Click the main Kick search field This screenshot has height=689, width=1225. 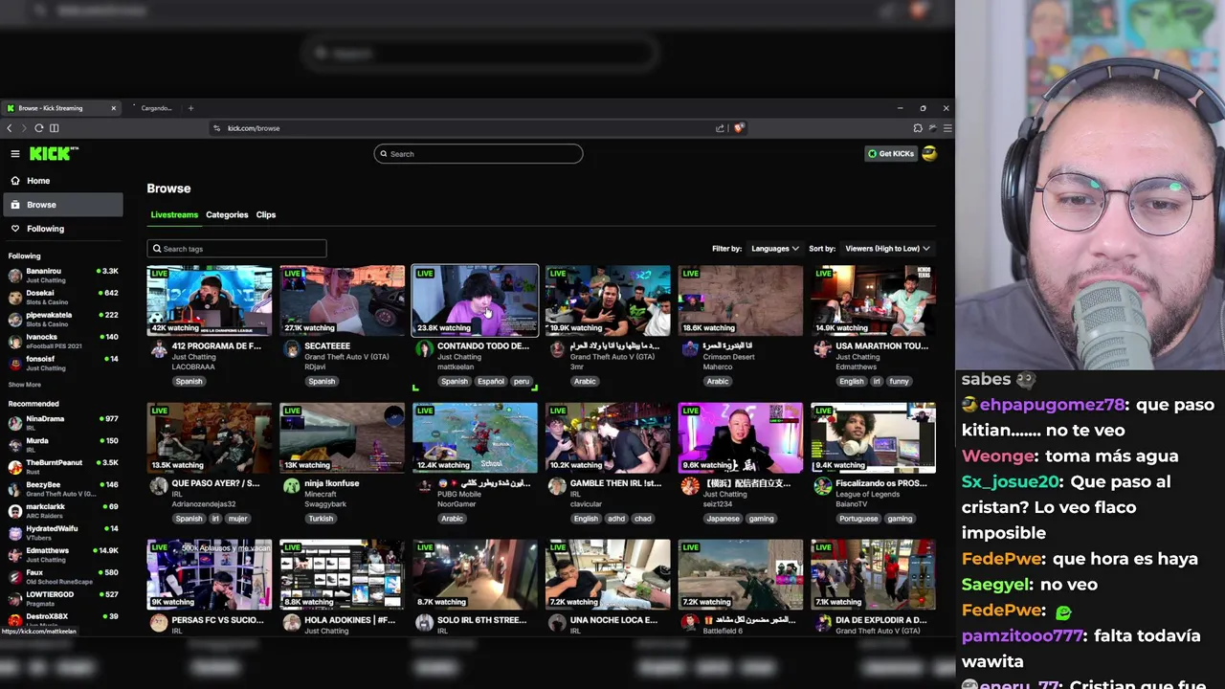pos(479,153)
